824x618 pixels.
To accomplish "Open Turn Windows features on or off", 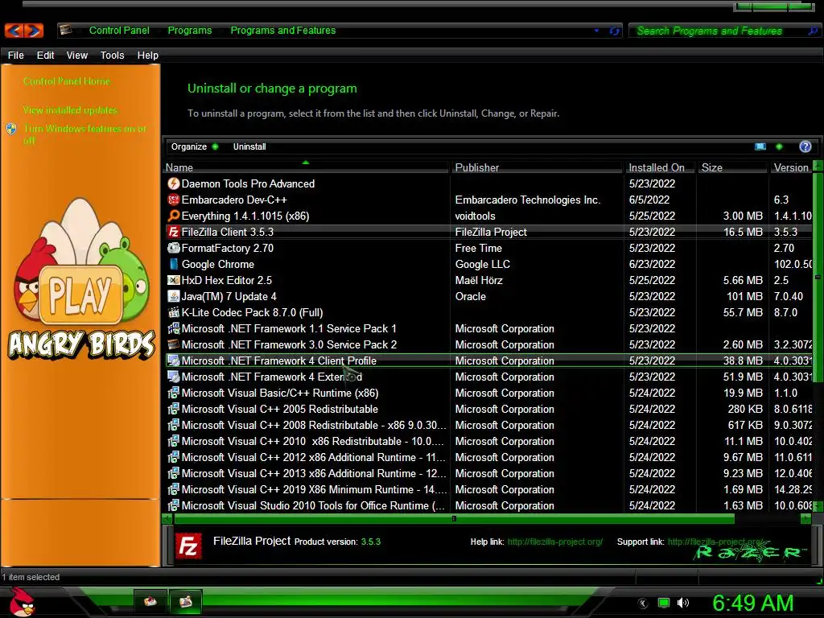I will pyautogui.click(x=84, y=134).
